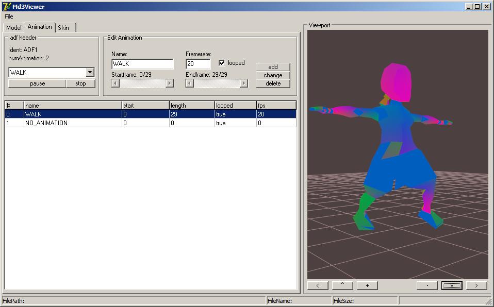Switch to the Model tab
Viewport: 494px width, 307px height.
(14, 28)
